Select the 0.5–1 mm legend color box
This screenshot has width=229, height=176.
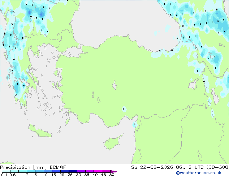click(14, 171)
